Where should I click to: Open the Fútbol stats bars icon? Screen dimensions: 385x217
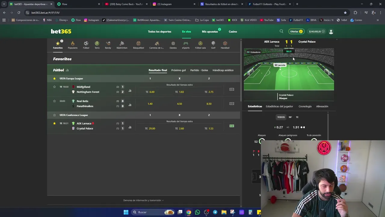point(67,70)
